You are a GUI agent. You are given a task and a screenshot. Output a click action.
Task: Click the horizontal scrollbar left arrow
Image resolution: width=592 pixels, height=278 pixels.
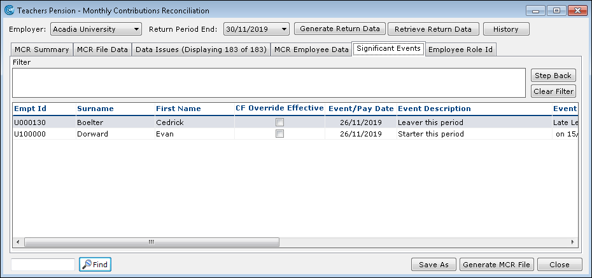pos(18,242)
